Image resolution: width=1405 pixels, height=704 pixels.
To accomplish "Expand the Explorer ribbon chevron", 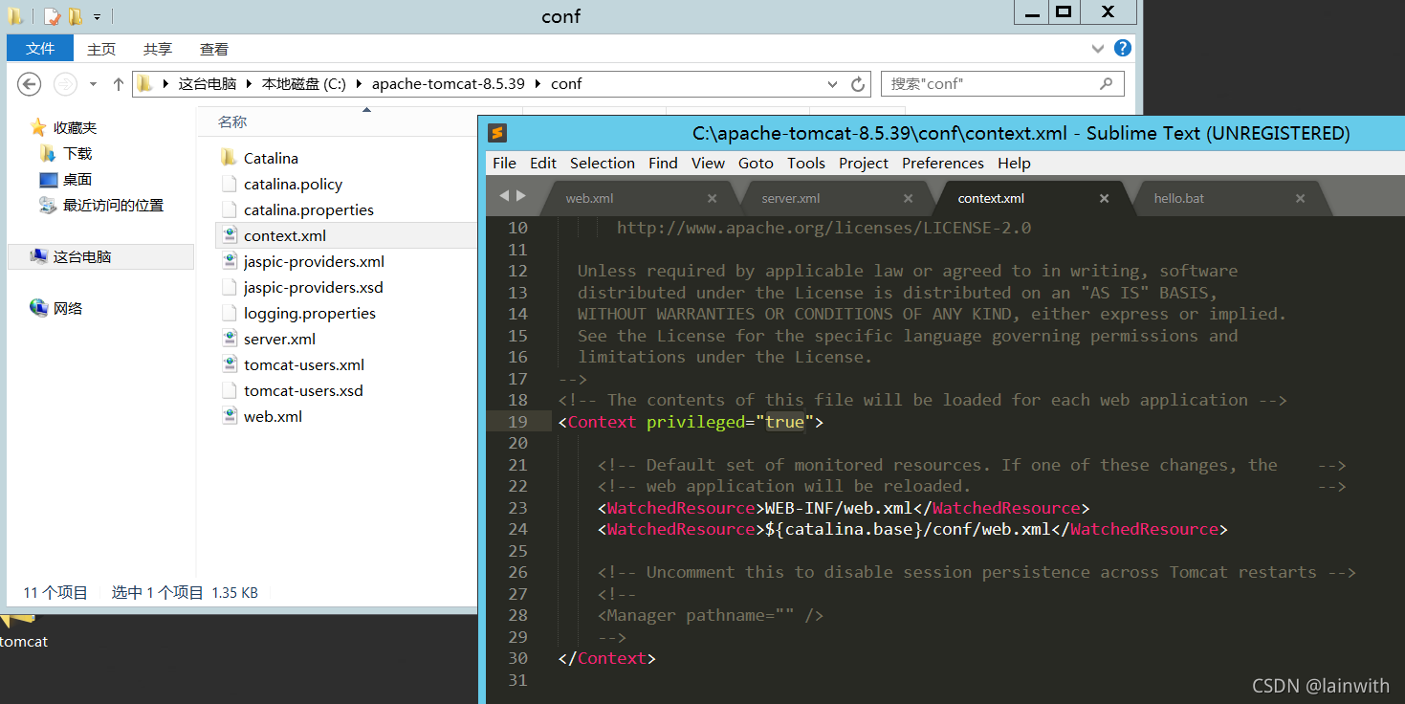I will [x=1098, y=49].
